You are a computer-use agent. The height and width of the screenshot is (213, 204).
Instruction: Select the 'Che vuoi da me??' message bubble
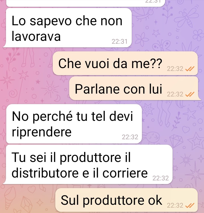125,63
